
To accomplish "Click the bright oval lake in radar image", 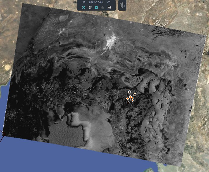I will click(x=63, y=19).
